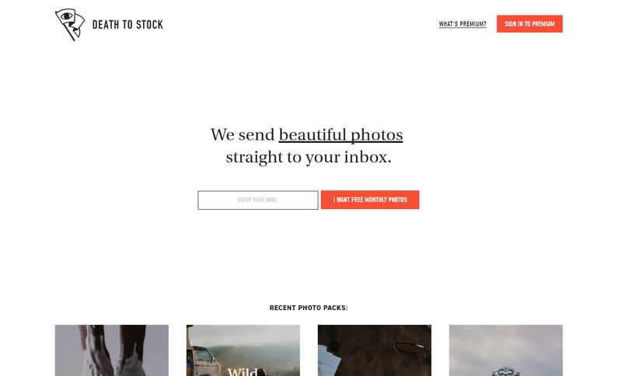The image size is (622, 376).
Task: Click the text straight to your inbox
Action: 309,157
